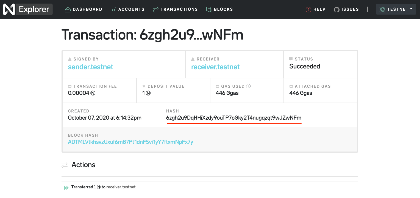Click the transfer arrows icon beside Actions heading
The image size is (420, 198).
(65, 165)
